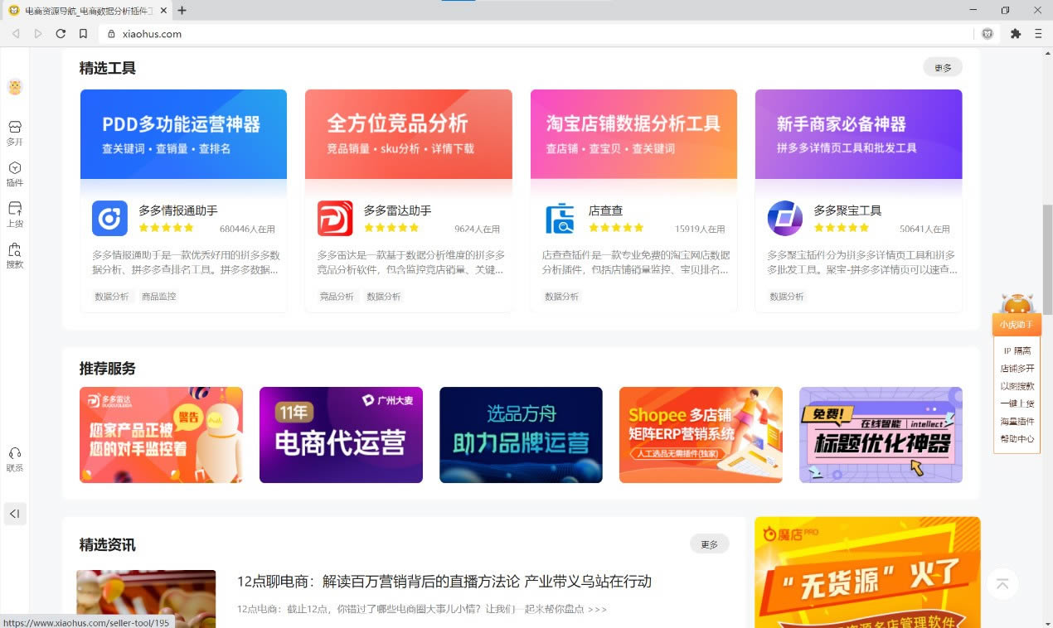Screen dimensions: 1053x628
Task: Open the 12点聊电商 article headline
Action: point(444,582)
